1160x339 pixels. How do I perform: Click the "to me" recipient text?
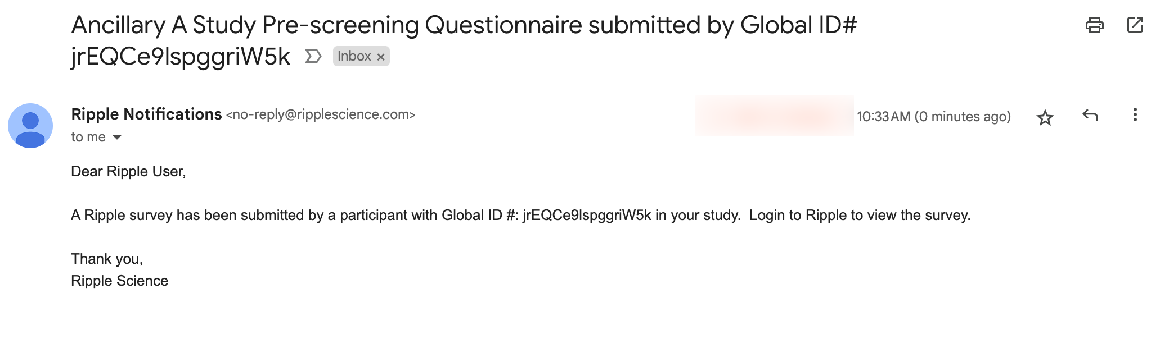[88, 137]
